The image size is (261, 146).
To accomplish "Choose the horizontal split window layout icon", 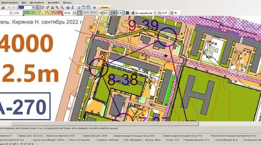I will (88, 7).
